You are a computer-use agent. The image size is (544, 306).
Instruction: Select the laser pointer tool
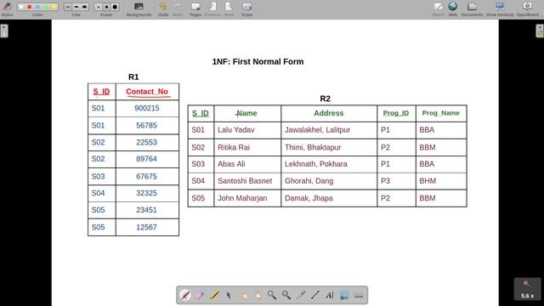[x=301, y=295]
